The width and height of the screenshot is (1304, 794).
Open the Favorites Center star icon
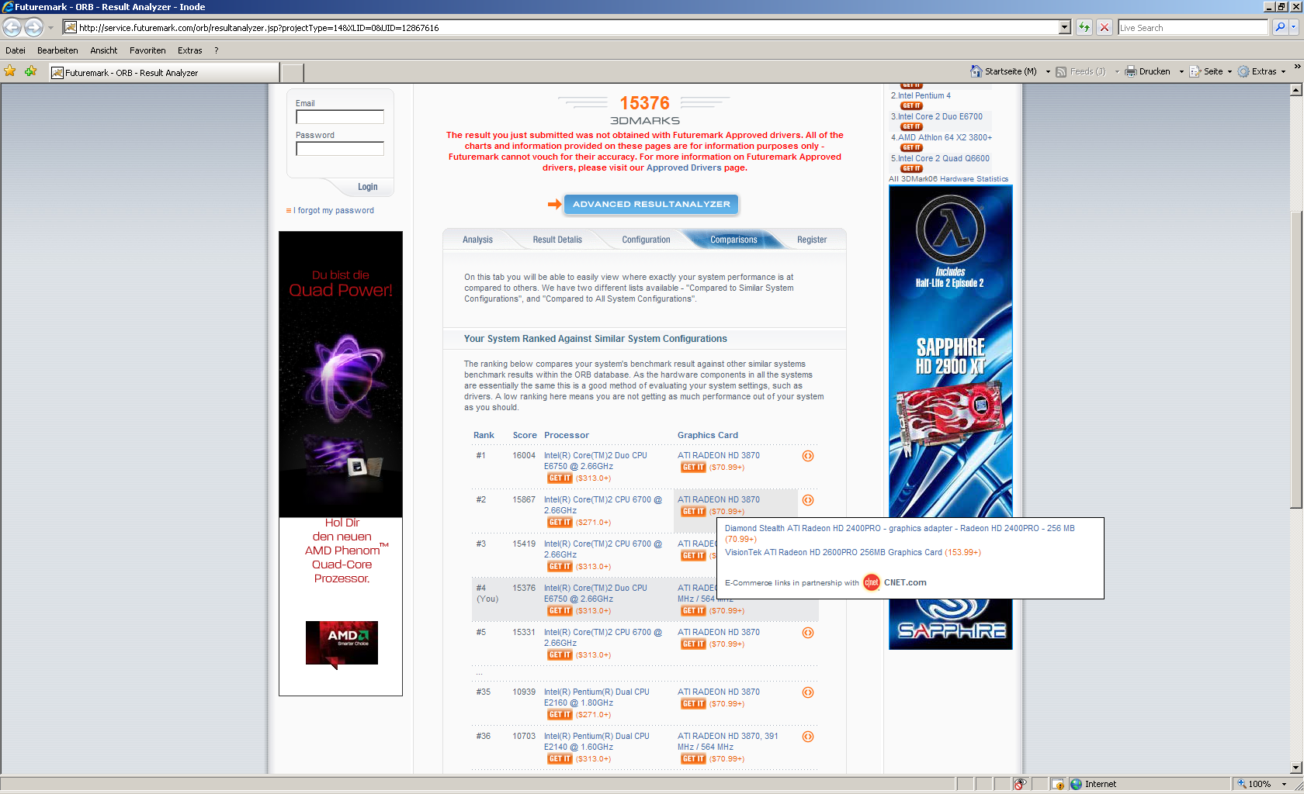coord(10,71)
